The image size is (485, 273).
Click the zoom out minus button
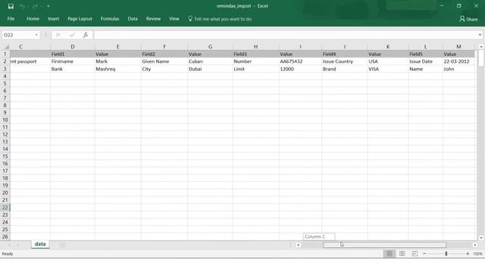pyautogui.click(x=424, y=254)
